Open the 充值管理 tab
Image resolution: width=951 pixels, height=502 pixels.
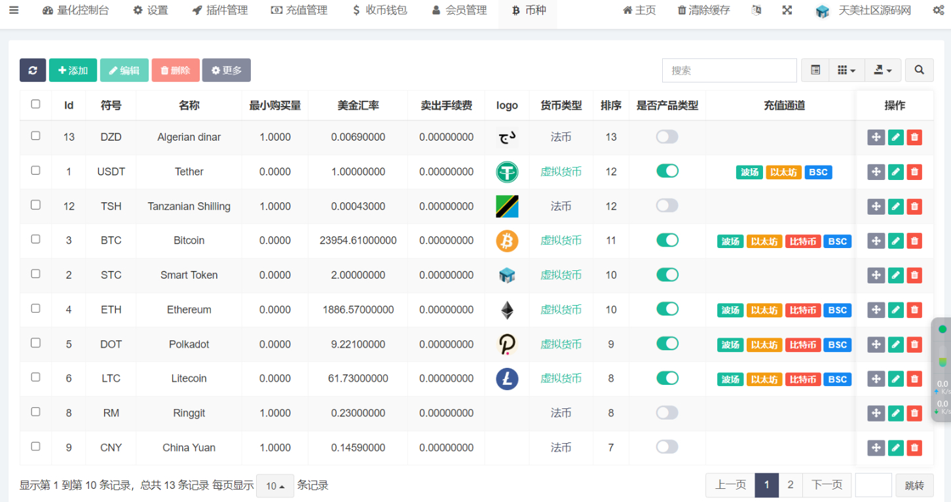(299, 10)
